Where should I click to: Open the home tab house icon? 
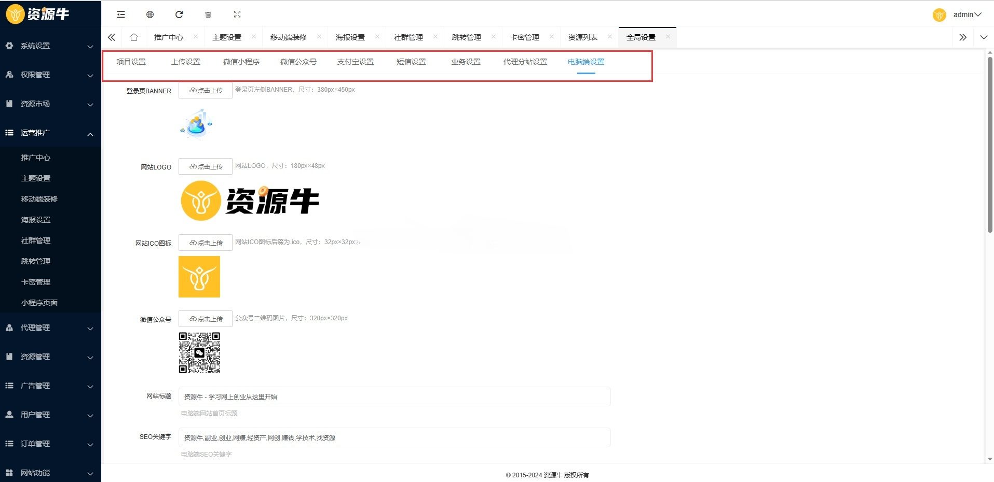point(133,37)
